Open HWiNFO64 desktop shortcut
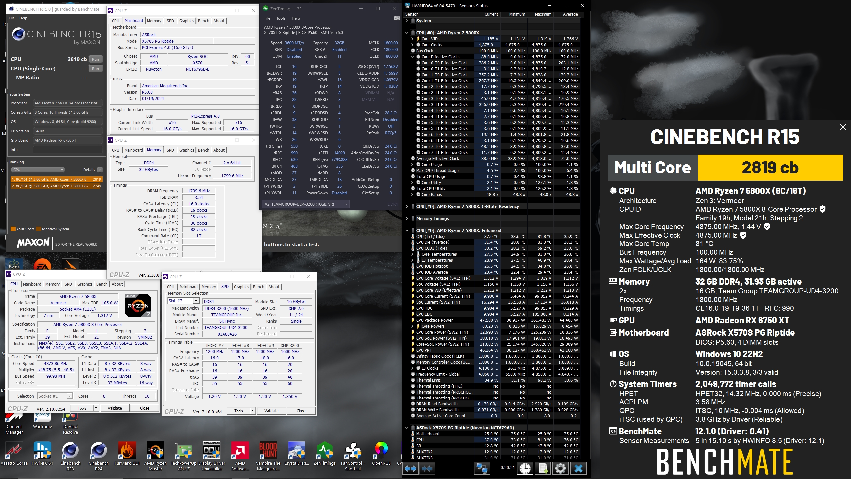851x479 pixels. point(42,454)
